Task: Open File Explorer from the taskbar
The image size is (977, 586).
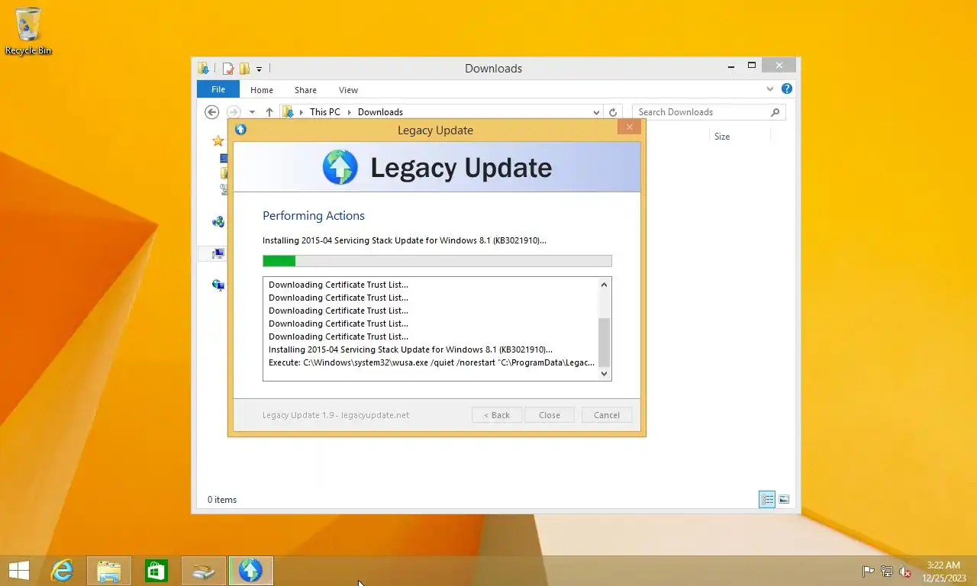Action: point(109,571)
